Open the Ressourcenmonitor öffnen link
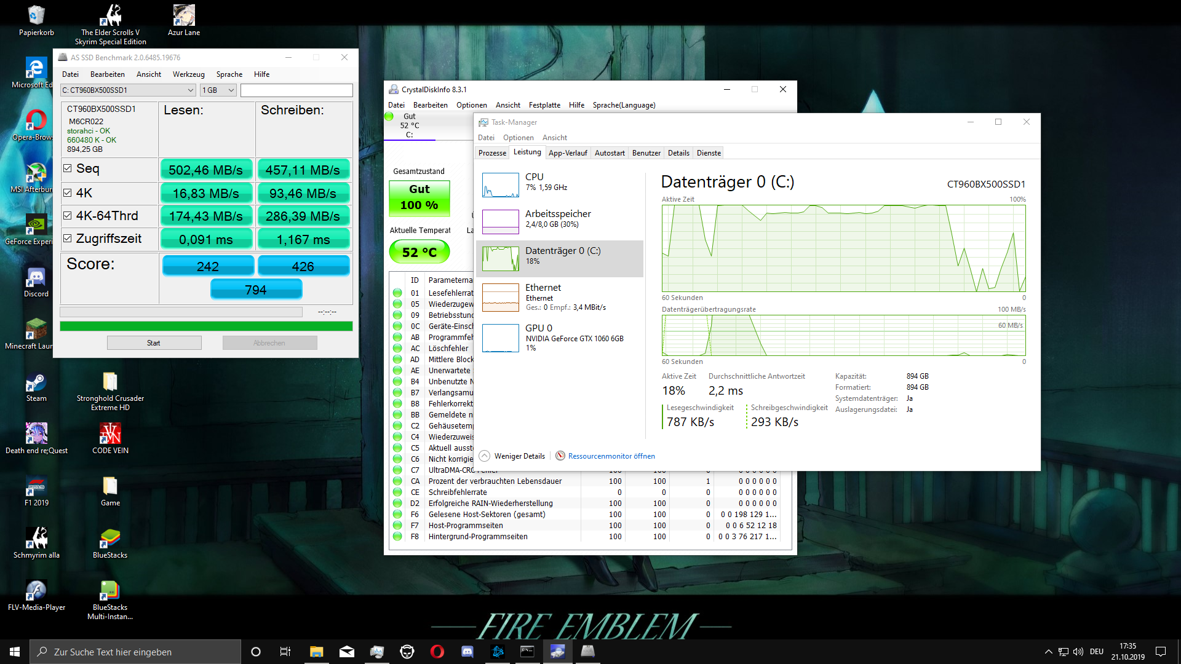The width and height of the screenshot is (1181, 664). [611, 456]
